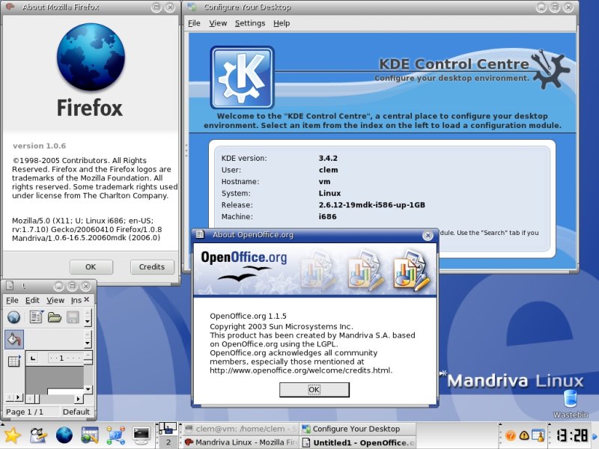Launch the terminal monitor icon in the panel
The image size is (599, 449).
(x=142, y=436)
